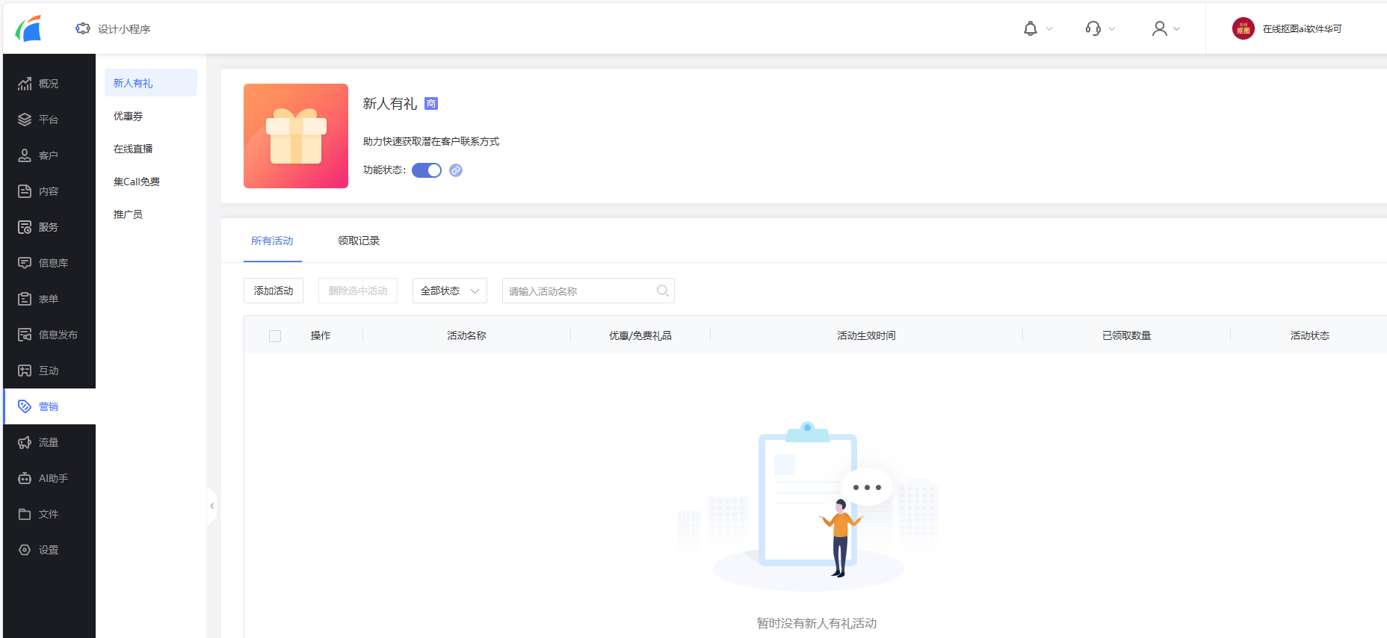
Task: Click the notification bell icon
Action: click(x=1030, y=28)
